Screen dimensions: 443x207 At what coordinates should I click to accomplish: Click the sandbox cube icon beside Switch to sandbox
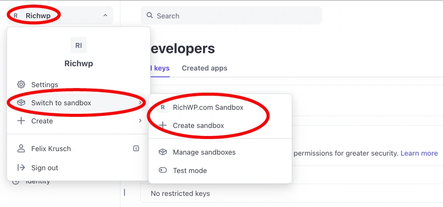[x=21, y=103]
